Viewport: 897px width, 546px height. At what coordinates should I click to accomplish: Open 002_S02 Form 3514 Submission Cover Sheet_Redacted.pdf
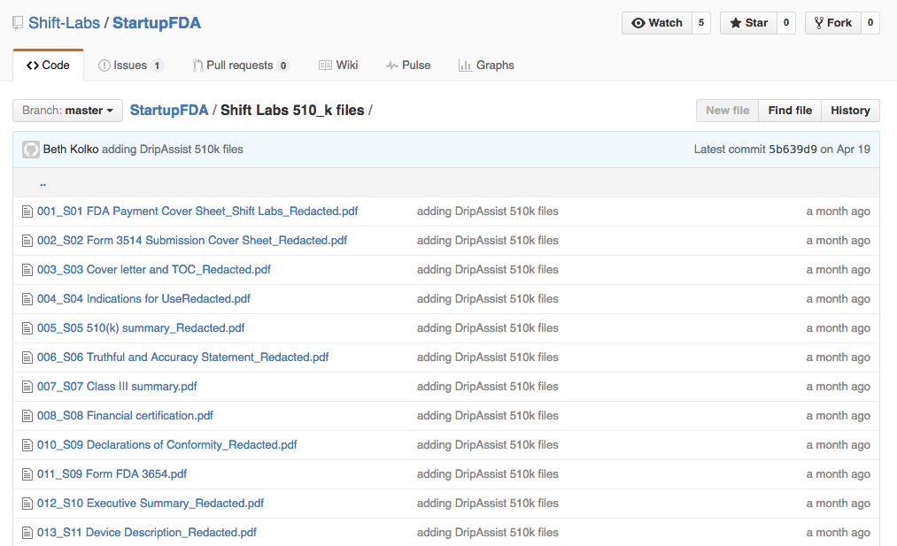coord(192,241)
